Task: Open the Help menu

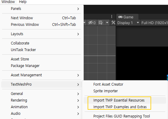Action: (23, 2)
